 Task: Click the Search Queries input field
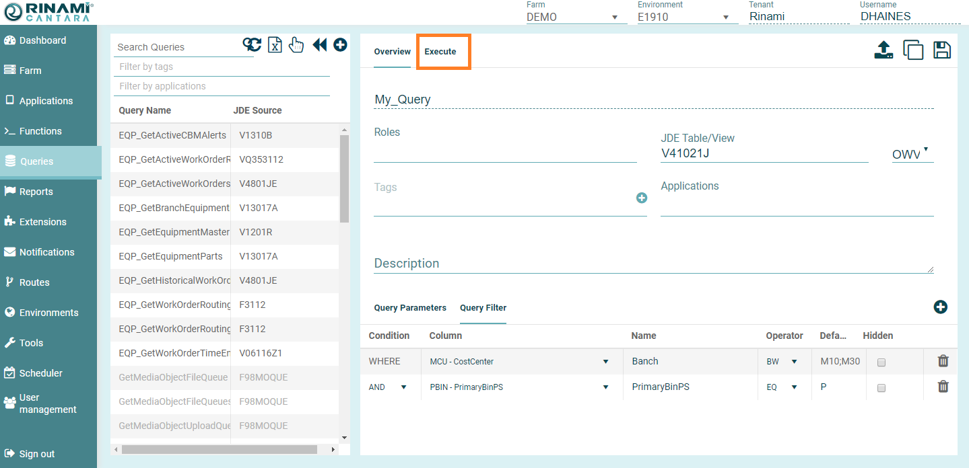coord(178,47)
